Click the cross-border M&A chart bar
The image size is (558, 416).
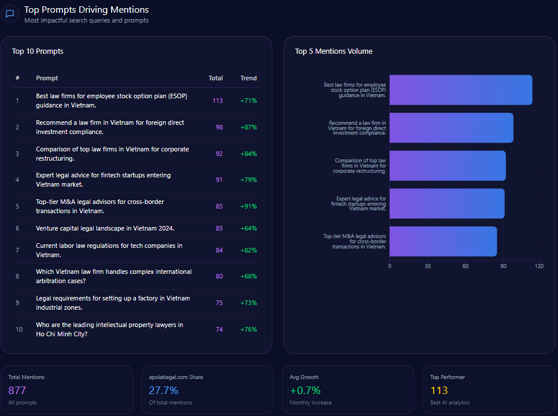[443, 241]
